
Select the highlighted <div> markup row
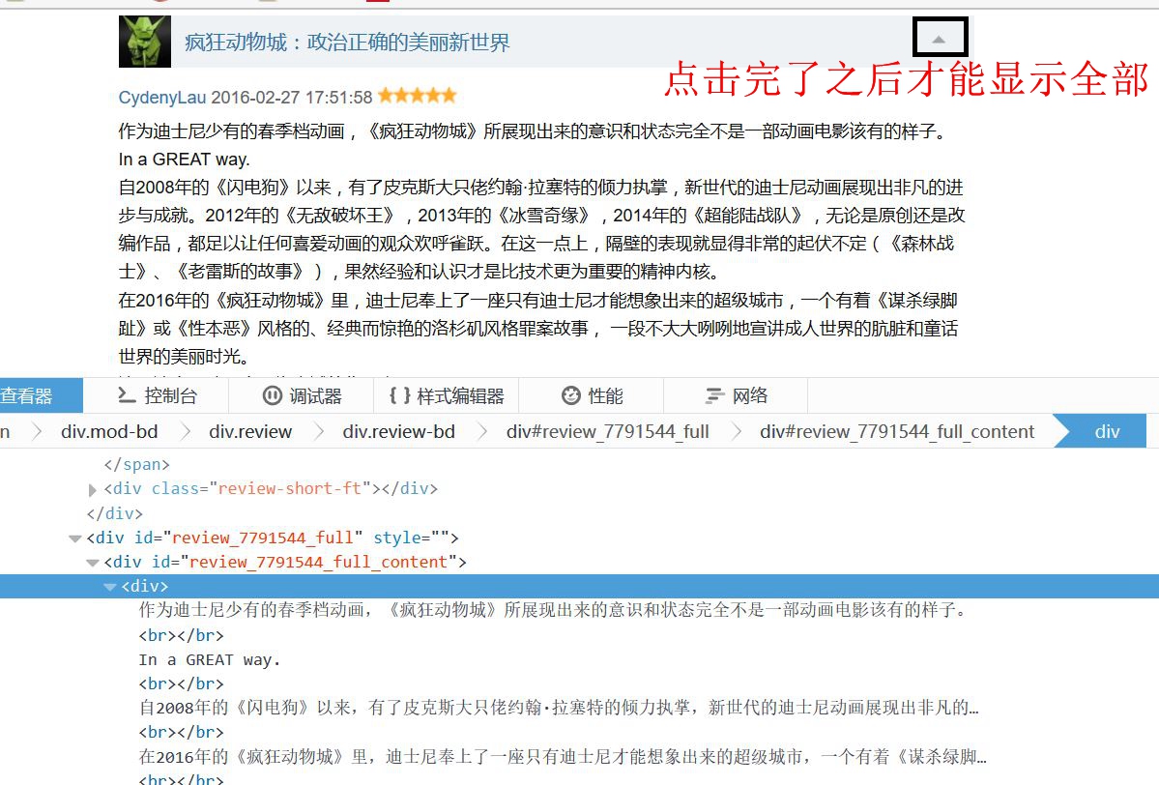click(580, 586)
